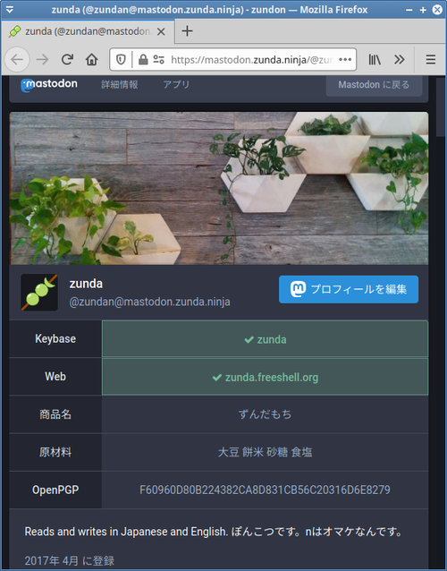Open site permissions icon in address bar
Screen dimensions: 447x571
(158, 59)
